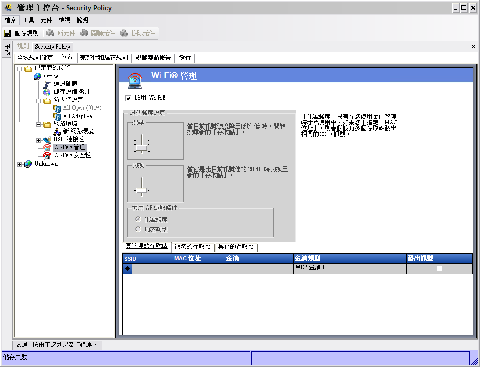This screenshot has width=480, height=367.
Task: Toggle the 發出訊號 checkbox in new row
Action: (x=439, y=269)
